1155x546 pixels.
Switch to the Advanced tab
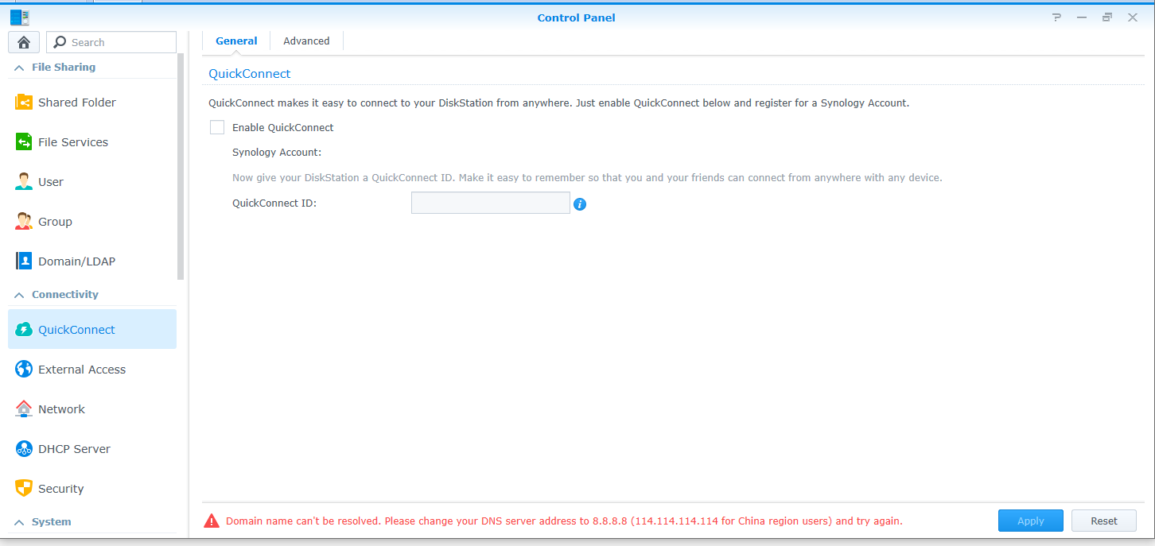pos(306,41)
